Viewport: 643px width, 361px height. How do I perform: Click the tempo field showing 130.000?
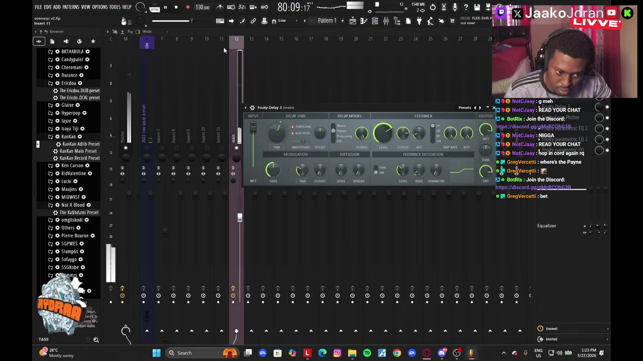[202, 8]
